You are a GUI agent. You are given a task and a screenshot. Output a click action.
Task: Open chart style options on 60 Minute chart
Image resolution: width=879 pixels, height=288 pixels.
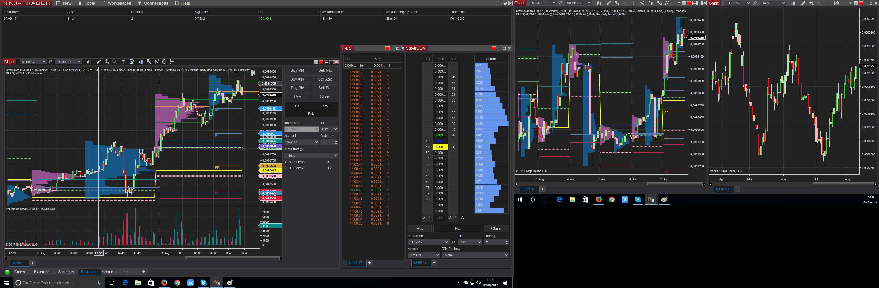coord(599,3)
